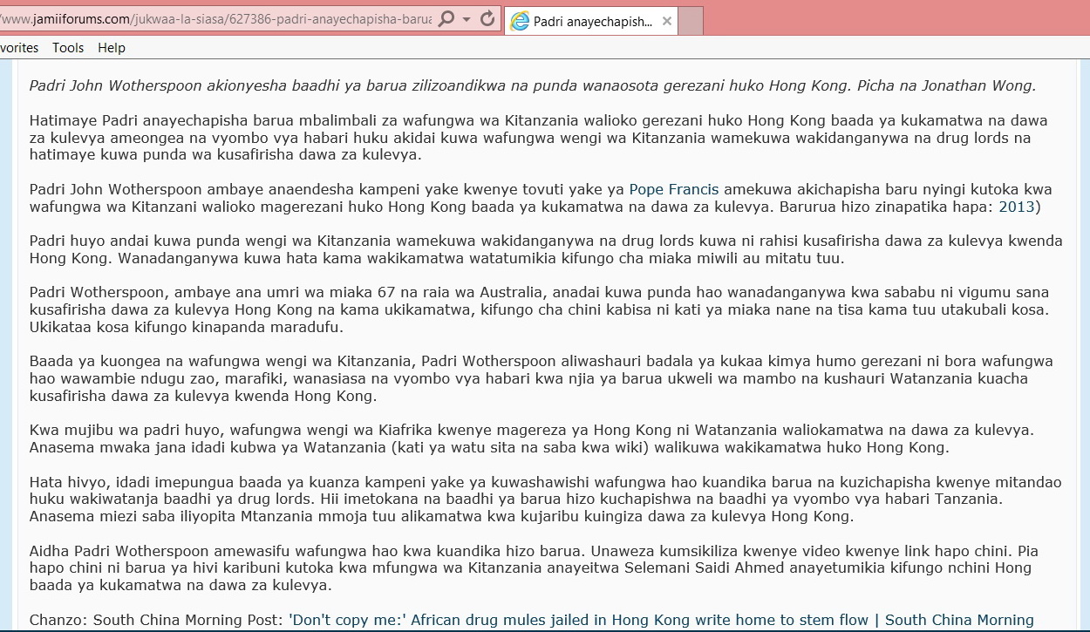
Task: Click paragraph starting 'Baada ya kuongea na wafungwa'
Action: pos(541,378)
